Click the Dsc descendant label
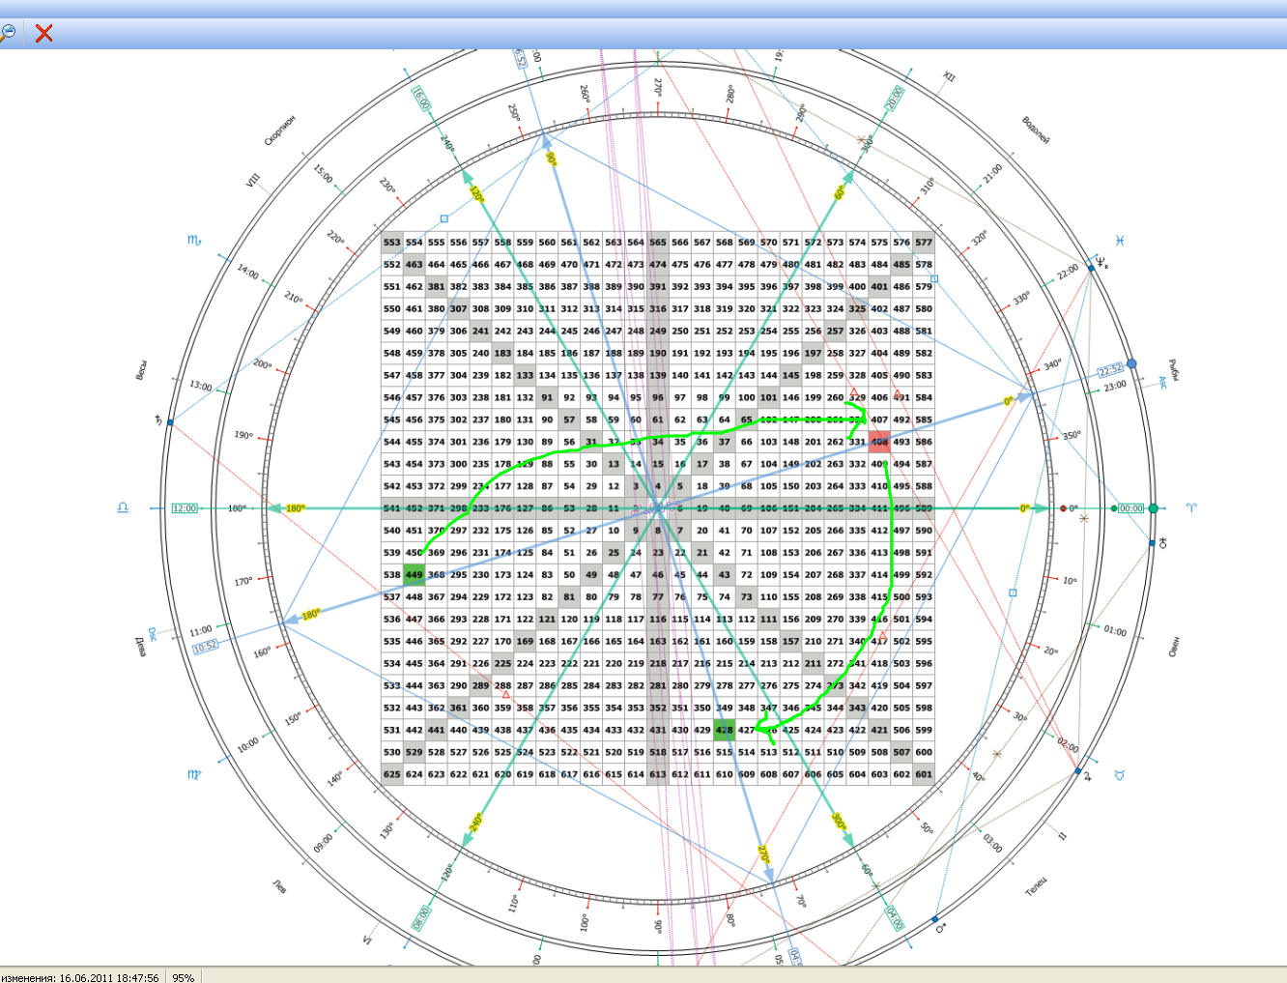Image resolution: width=1287 pixels, height=983 pixels. click(x=152, y=634)
